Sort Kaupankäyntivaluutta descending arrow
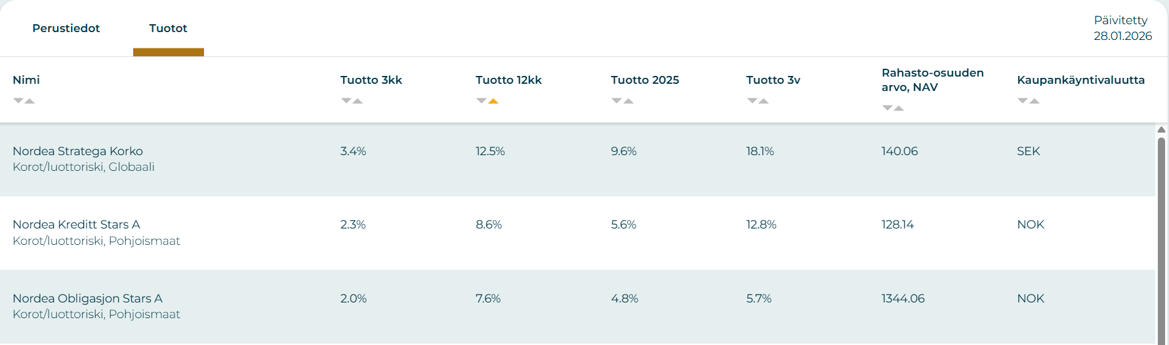 point(1023,101)
